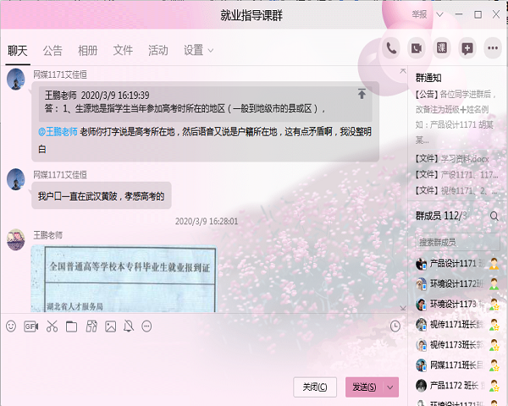Click the 群通知 header
Viewport: 508px width, 406px height.
coord(428,78)
